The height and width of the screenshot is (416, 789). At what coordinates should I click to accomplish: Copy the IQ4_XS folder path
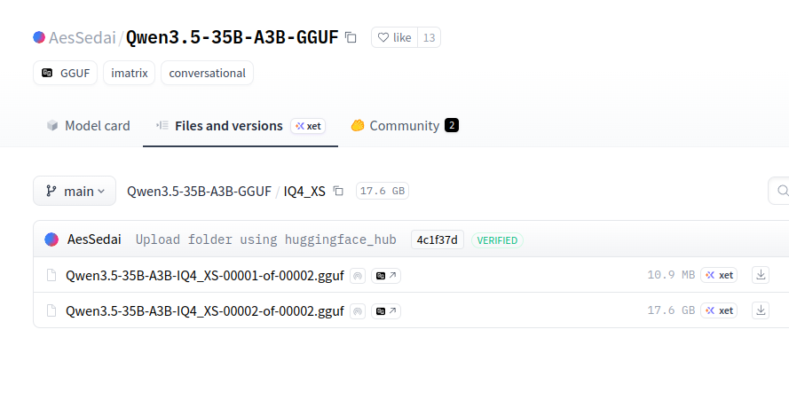tap(338, 191)
